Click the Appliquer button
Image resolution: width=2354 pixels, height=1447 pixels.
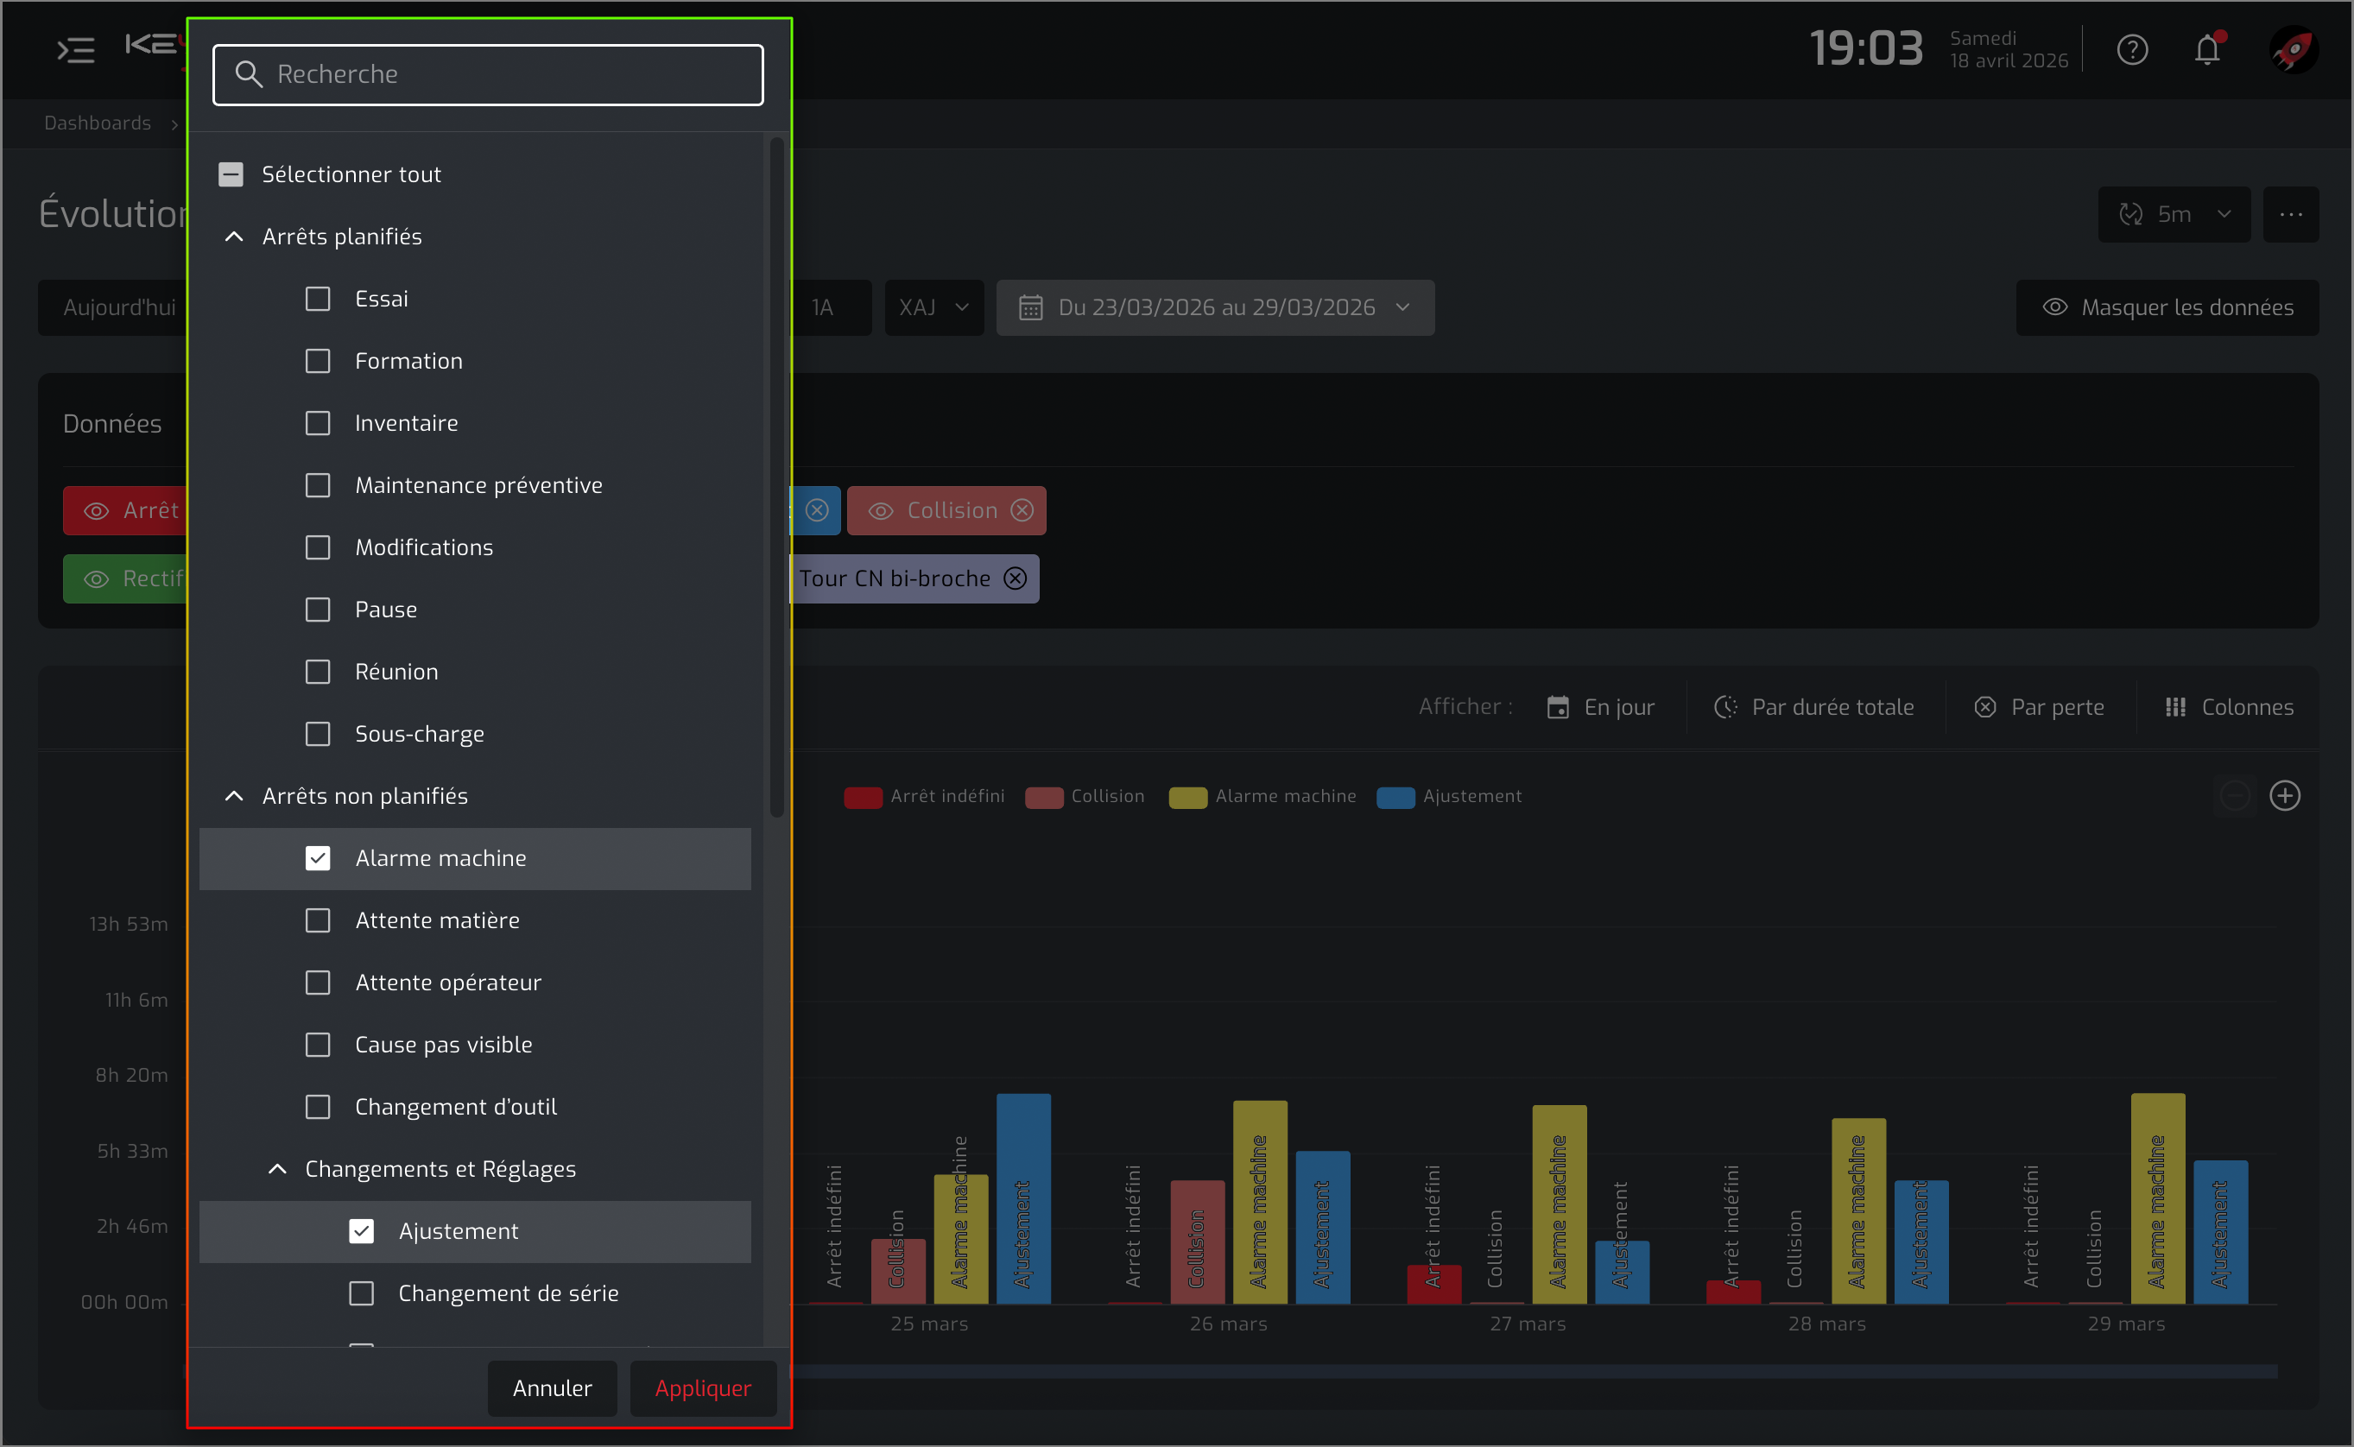(703, 1387)
